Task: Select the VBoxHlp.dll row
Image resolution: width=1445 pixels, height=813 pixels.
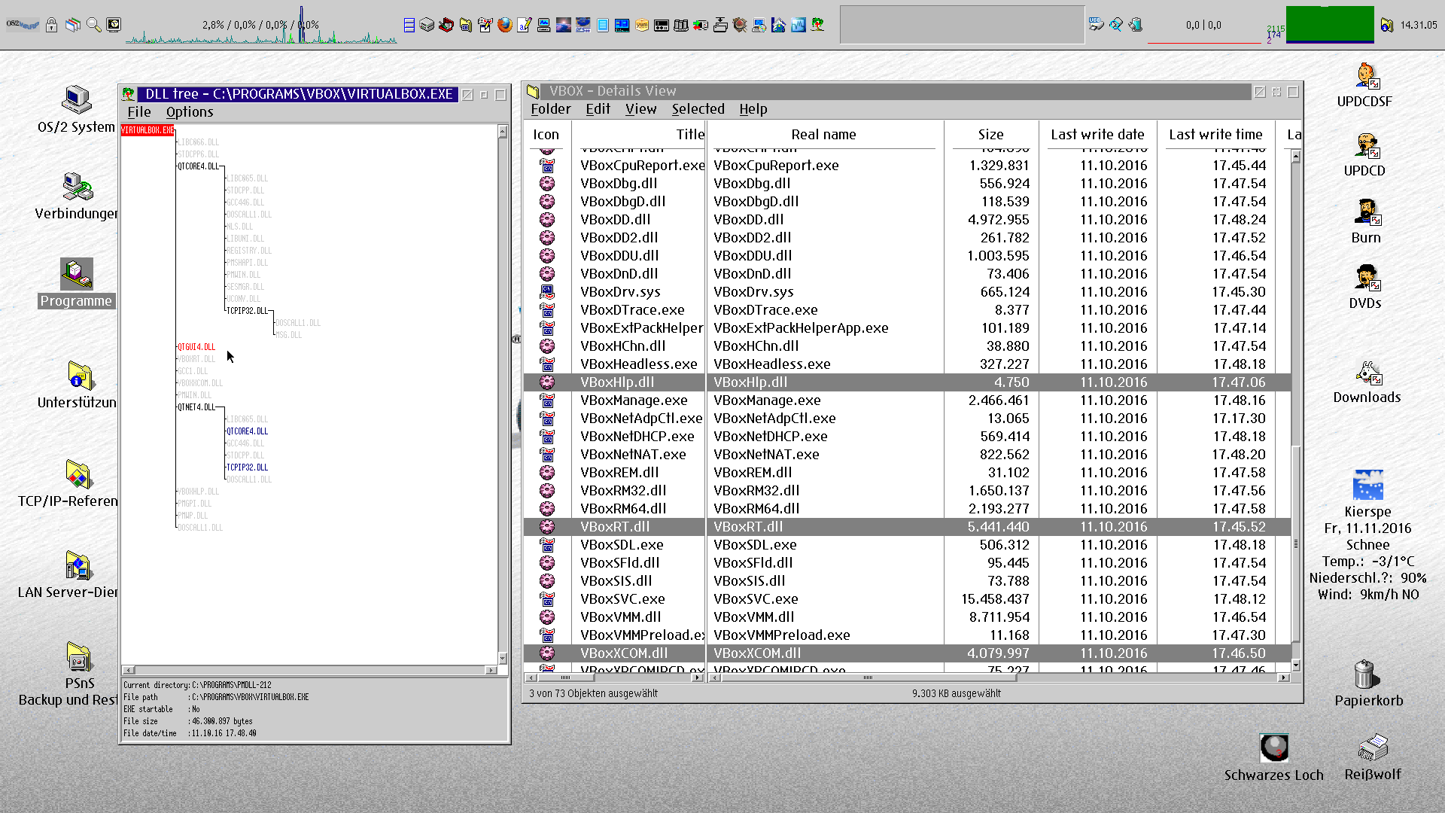Action: (907, 382)
